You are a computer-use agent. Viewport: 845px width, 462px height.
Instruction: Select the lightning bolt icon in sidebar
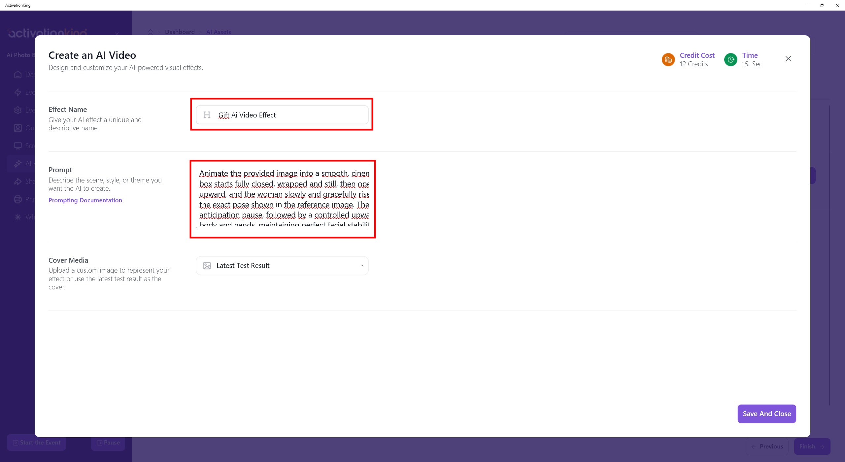pos(18,92)
